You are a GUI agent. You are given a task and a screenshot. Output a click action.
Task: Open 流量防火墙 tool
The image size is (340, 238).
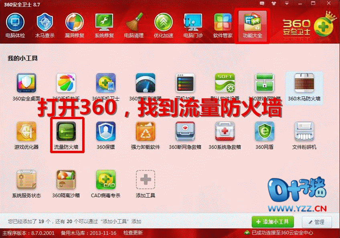pos(66,136)
